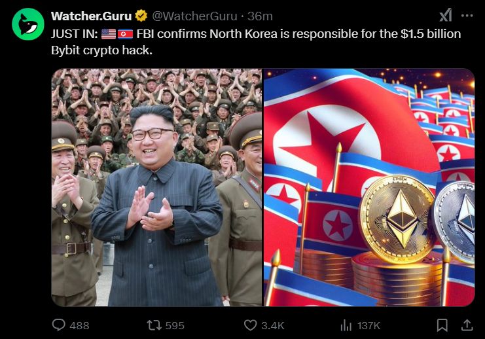View post analytics via bar chart icon

pyautogui.click(x=346, y=325)
